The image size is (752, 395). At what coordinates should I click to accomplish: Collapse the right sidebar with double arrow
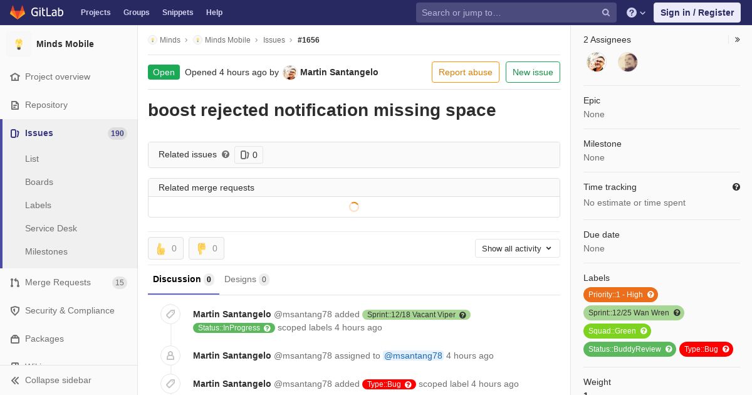pyautogui.click(x=738, y=39)
